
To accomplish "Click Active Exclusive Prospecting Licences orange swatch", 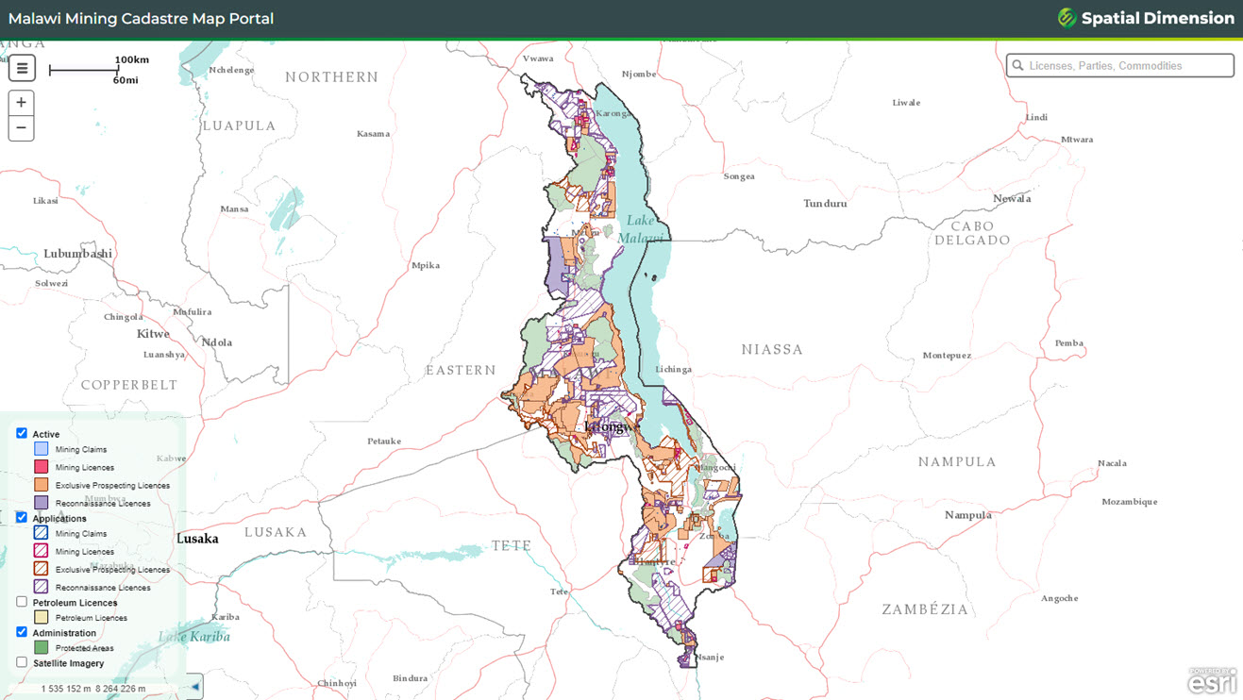I will 41,485.
